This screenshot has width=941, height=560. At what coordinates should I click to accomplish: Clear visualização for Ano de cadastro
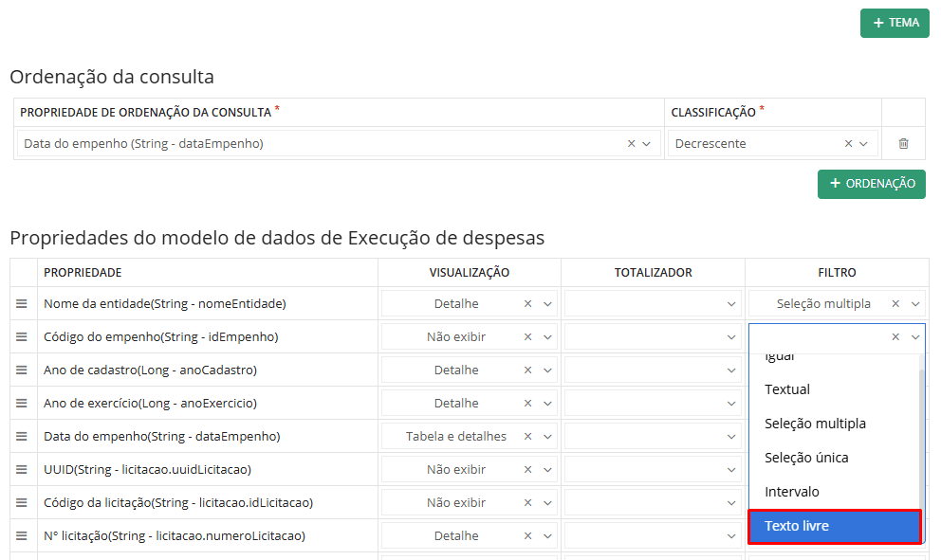click(528, 370)
